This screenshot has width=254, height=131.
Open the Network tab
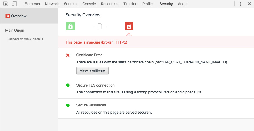coord(52,4)
